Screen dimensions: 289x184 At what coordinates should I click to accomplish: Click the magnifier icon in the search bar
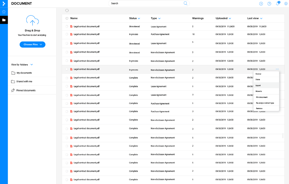pyautogui.click(x=185, y=3)
